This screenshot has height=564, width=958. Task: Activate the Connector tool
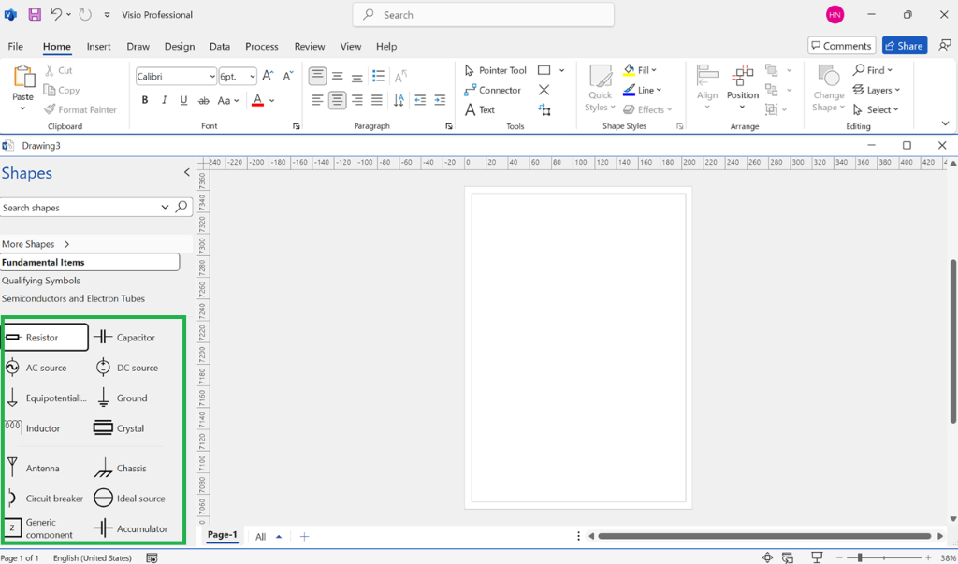[x=492, y=90]
